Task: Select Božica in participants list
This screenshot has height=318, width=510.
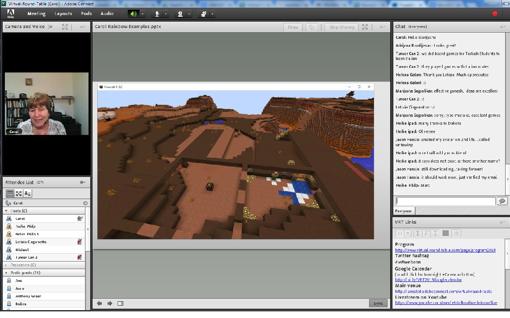Action: [x=44, y=304]
